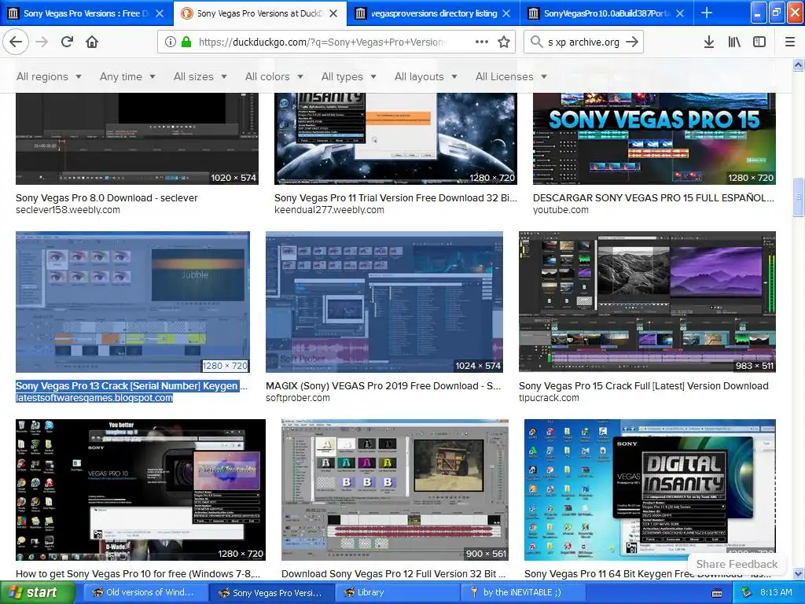Switch to 'by the iNEViTABLE ;)' taskbar window
The image size is (805, 604).
[x=523, y=593]
